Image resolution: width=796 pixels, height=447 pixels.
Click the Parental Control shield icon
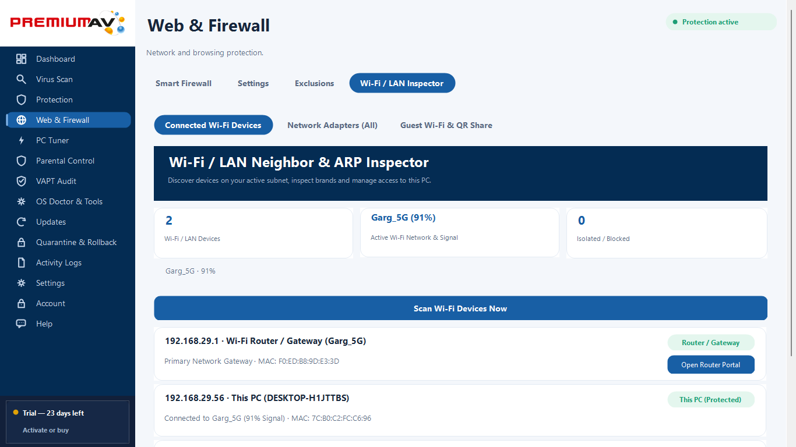[x=22, y=161]
